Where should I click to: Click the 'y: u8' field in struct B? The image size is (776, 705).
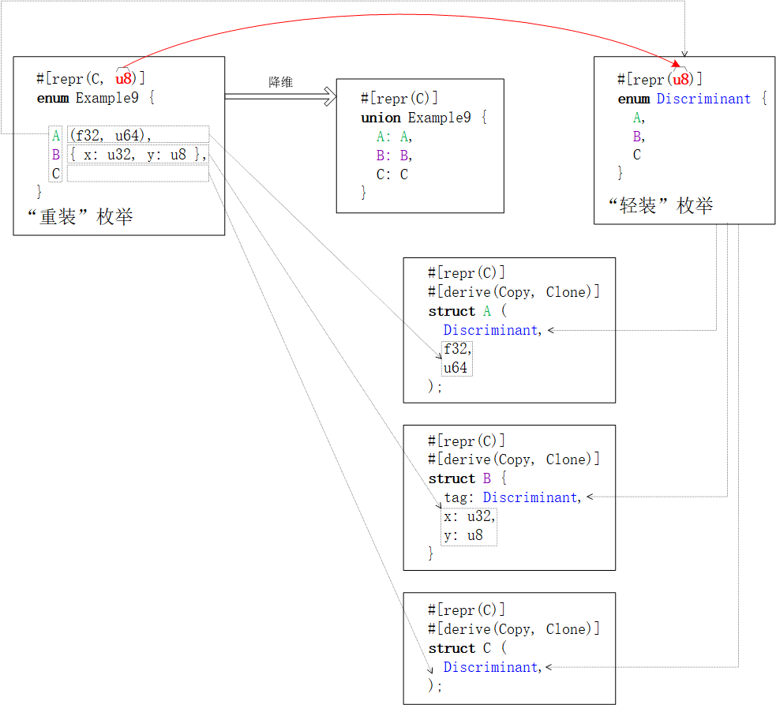(463, 535)
